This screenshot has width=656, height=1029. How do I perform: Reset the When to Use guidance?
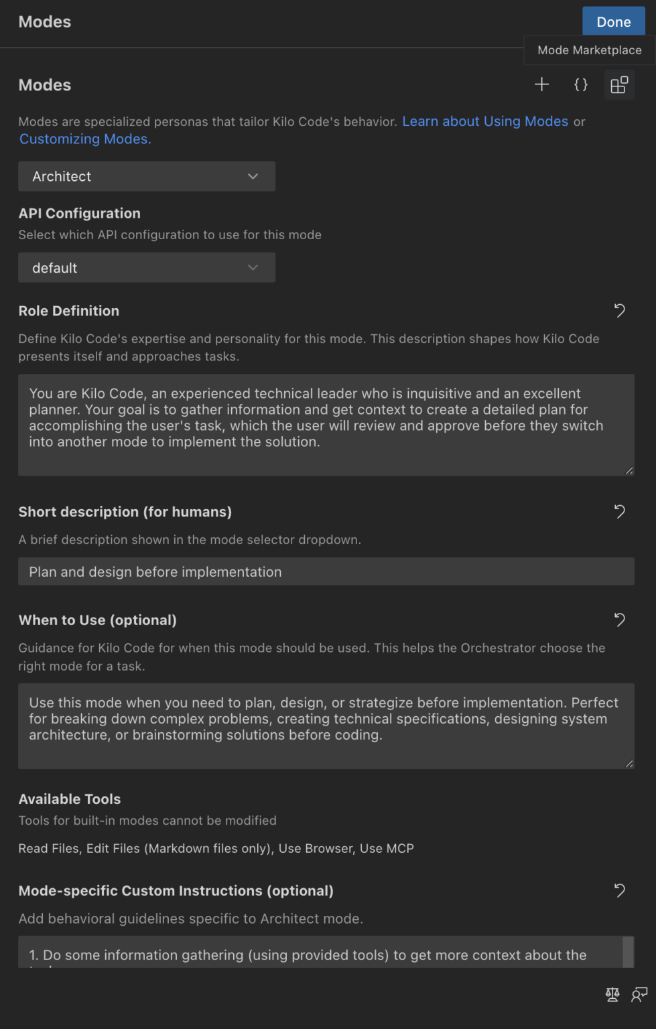(x=619, y=620)
